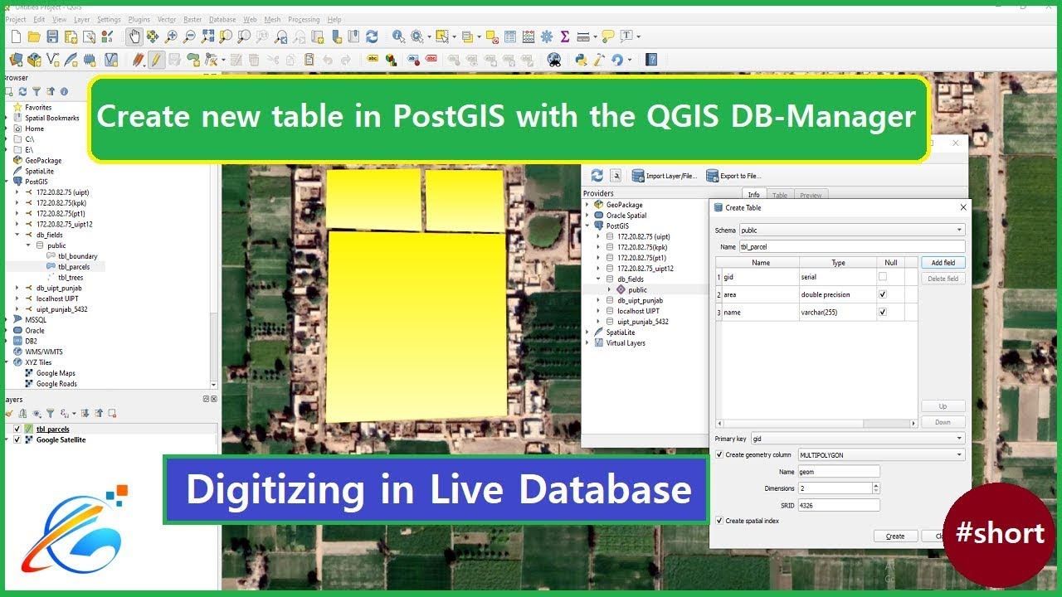Open the Schema dropdown in Create Table

pyautogui.click(x=851, y=230)
